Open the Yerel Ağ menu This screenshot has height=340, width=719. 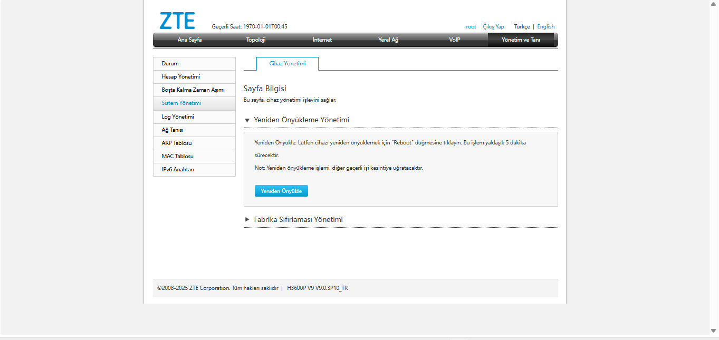click(x=388, y=40)
